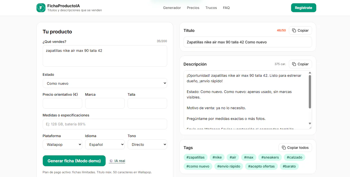Open the Estado dropdown

click(x=105, y=83)
